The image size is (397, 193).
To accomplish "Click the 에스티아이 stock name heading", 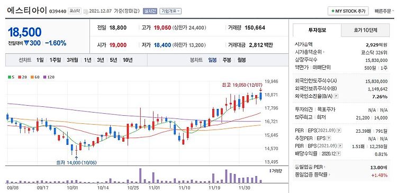I will [27, 11].
